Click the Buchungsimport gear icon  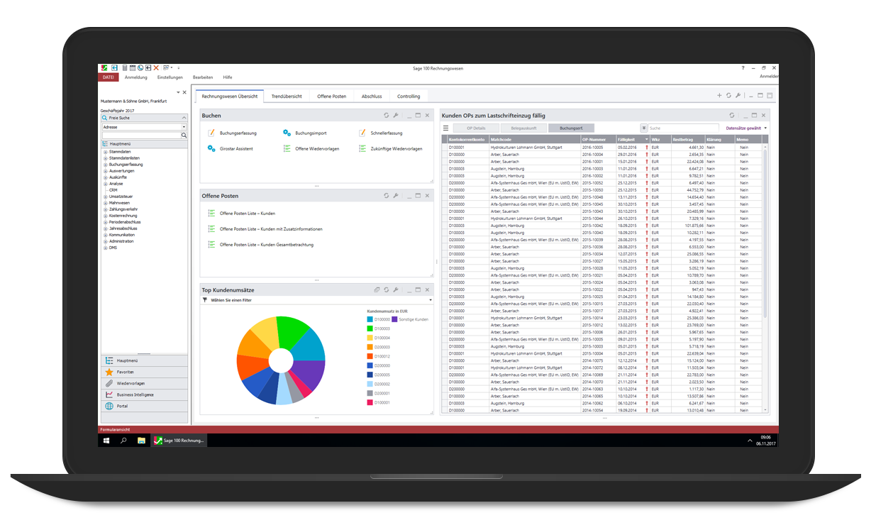(287, 133)
